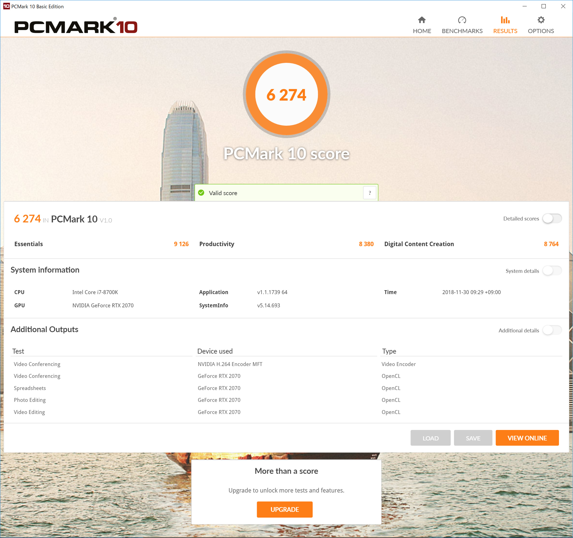Screen dimensions: 573x538
Task: Open the Benchmarks gauge icon
Action: [462, 20]
